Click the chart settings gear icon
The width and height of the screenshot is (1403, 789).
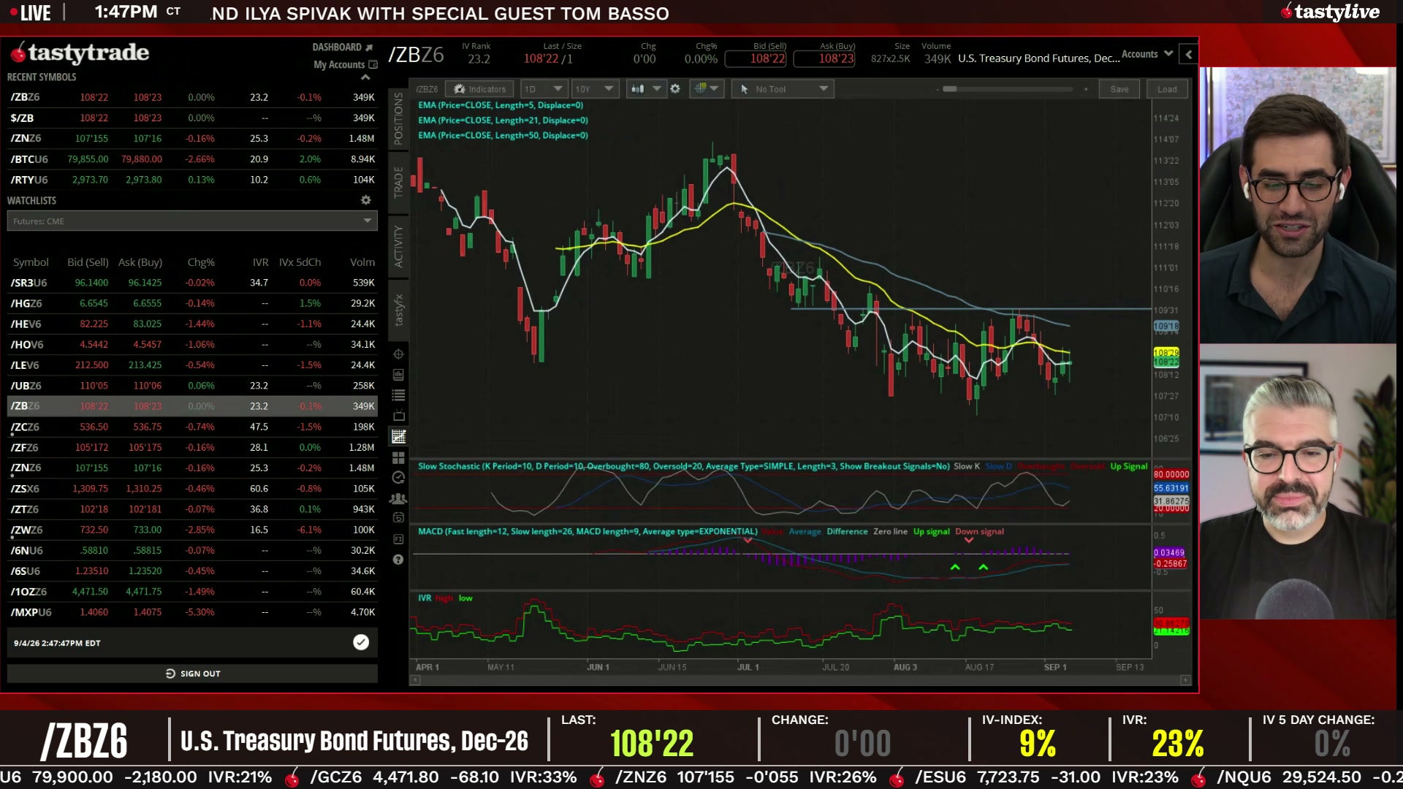tap(675, 89)
